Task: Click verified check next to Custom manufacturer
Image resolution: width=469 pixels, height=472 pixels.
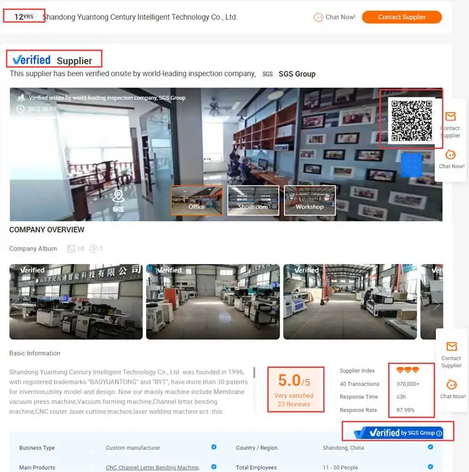Action: (x=214, y=447)
